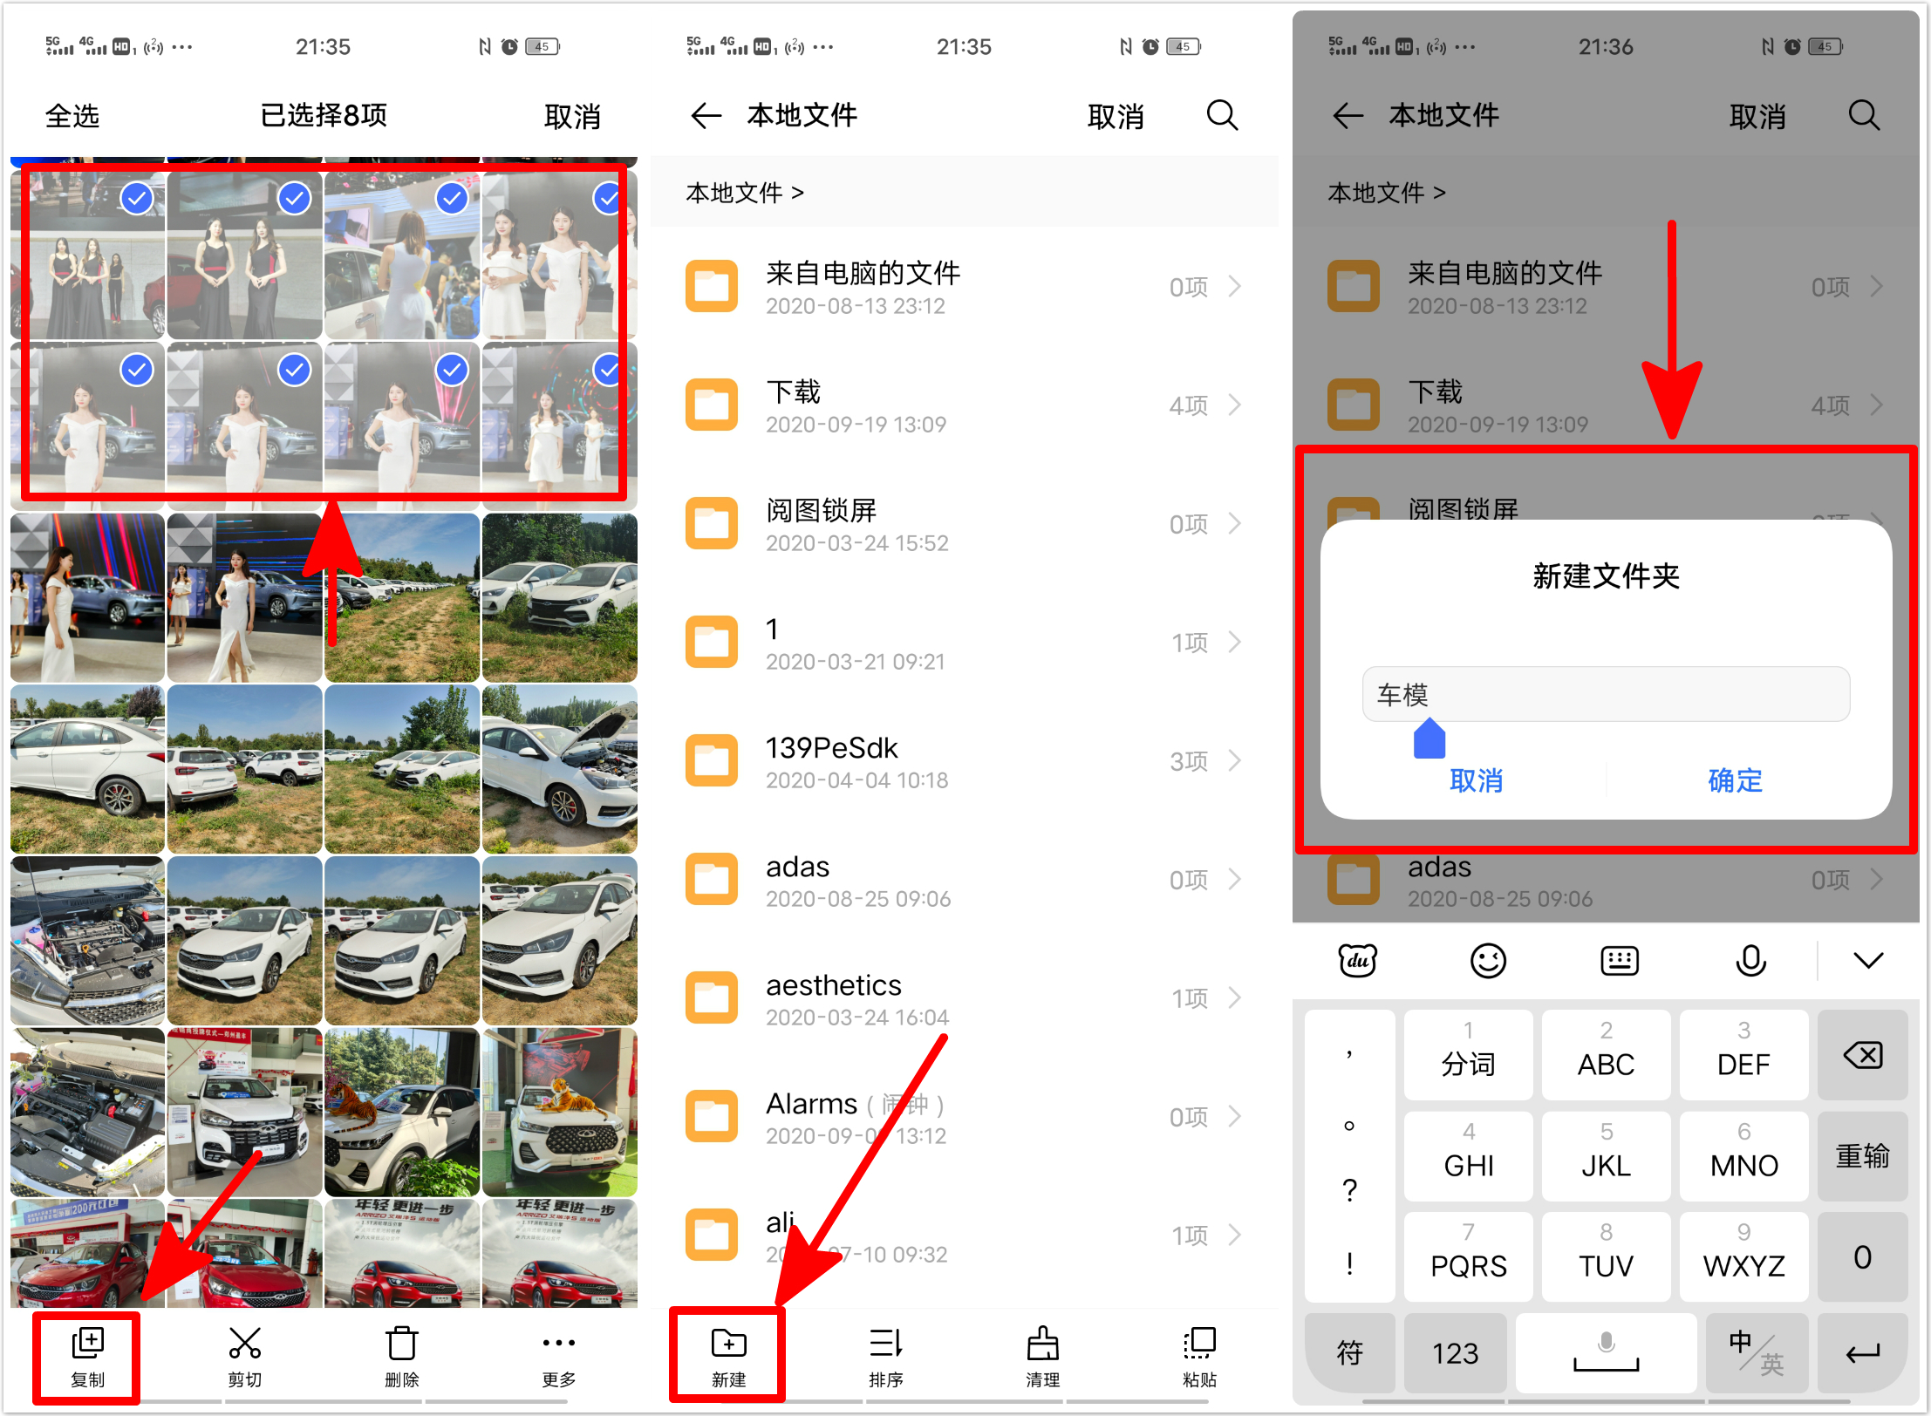Expand 下载 row chevron, middle screen
The image size is (1931, 1416).
(1234, 405)
